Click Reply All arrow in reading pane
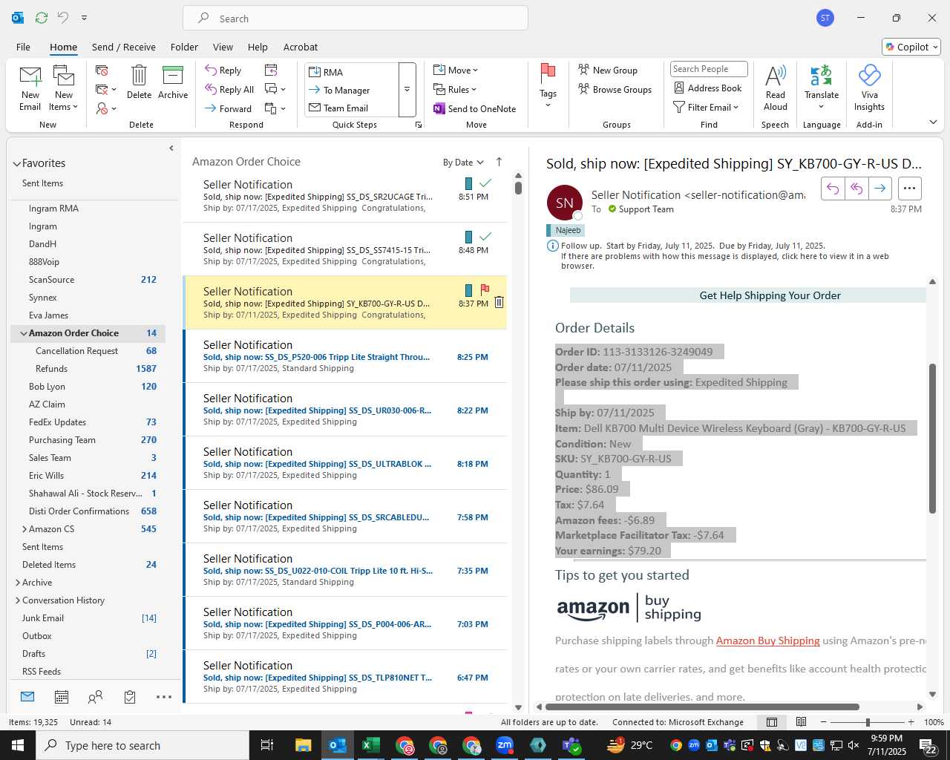Viewport: 950px width, 760px height. [x=856, y=189]
